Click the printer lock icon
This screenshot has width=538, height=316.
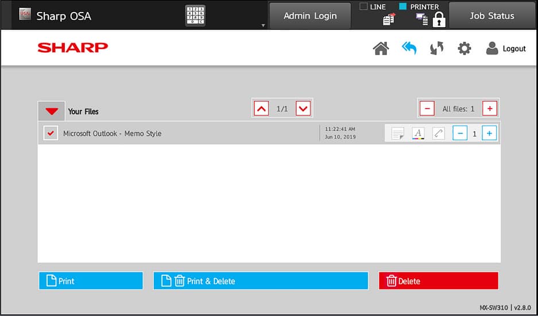(439, 20)
